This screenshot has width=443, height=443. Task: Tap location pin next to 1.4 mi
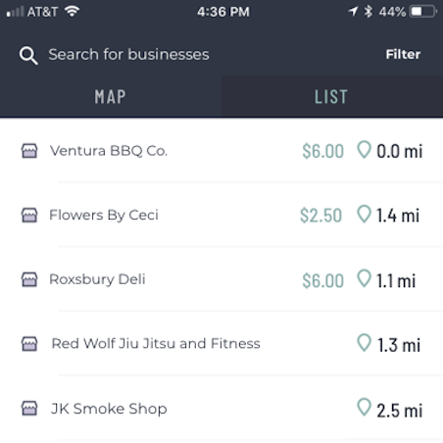pos(364,214)
